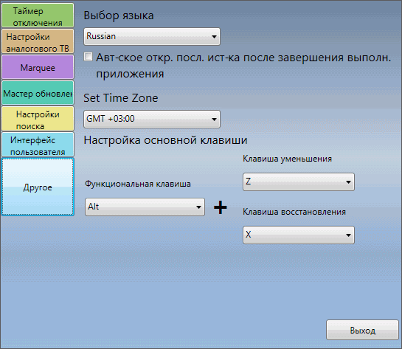Open the Интерфейс пользователя tab

pyautogui.click(x=38, y=145)
